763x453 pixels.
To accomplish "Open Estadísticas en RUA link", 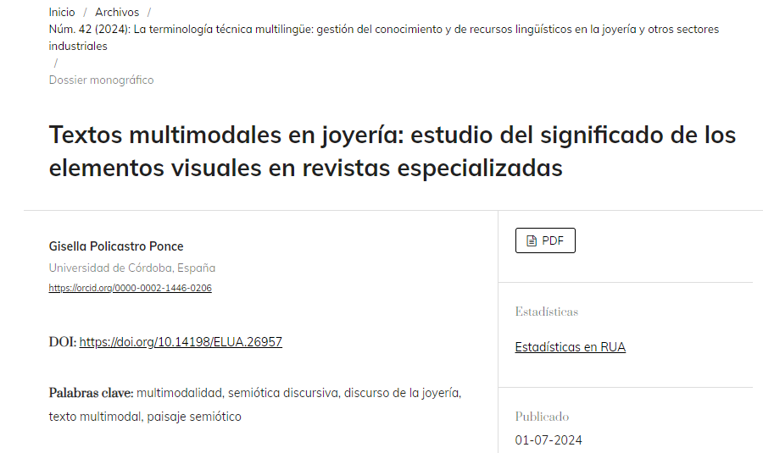I will coord(571,347).
